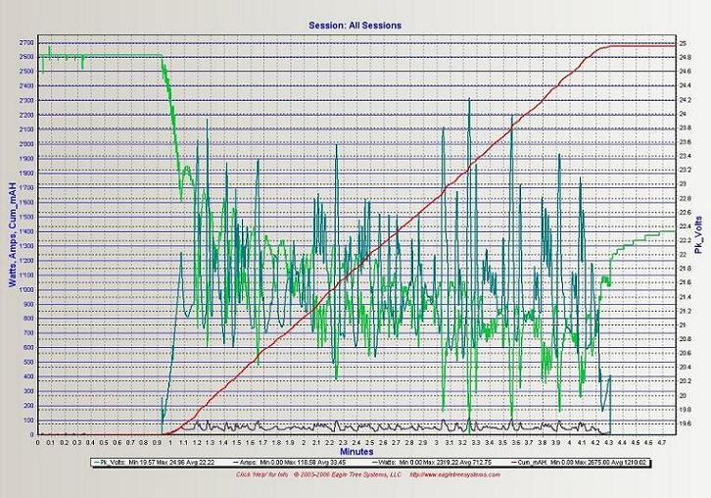The height and width of the screenshot is (498, 711).
Task: Click the Watts_Amps_Cum_mAH left axis label
Action: pos(8,233)
